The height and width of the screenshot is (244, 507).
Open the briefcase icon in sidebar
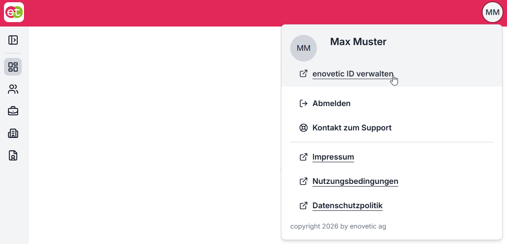(x=13, y=111)
